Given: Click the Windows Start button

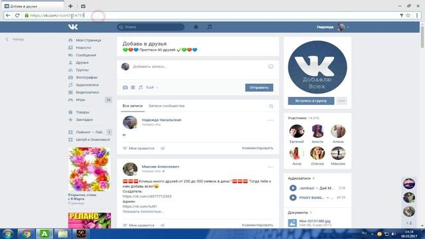Looking at the screenshot, I should tap(7, 234).
